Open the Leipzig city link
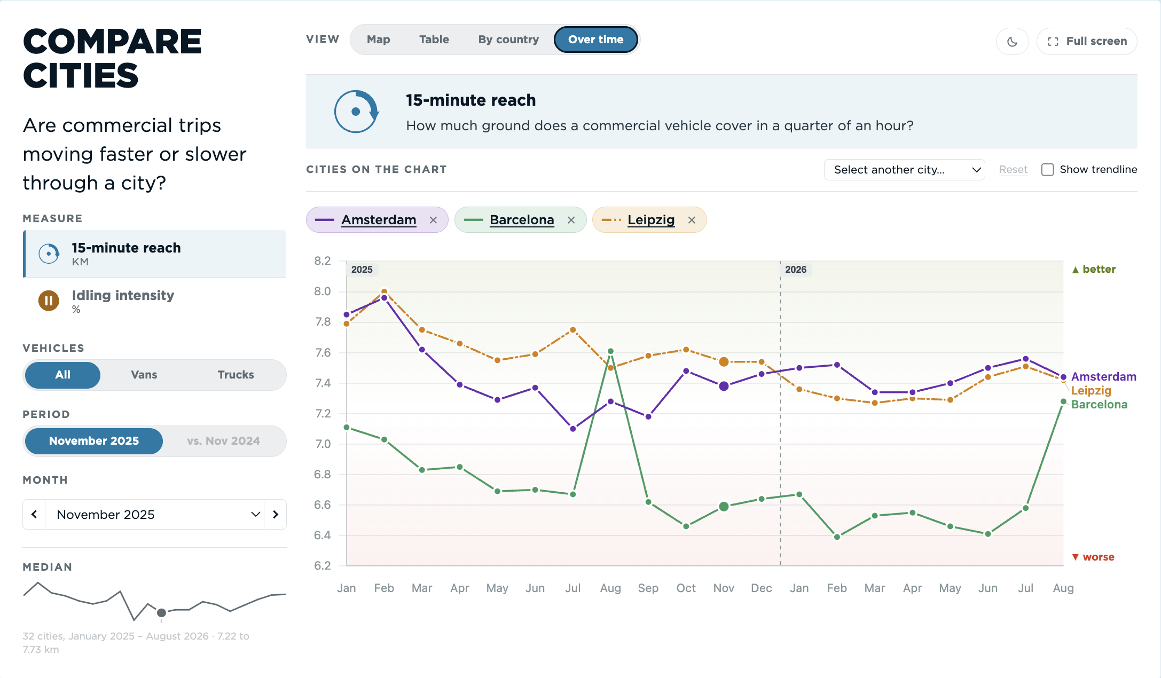 click(x=651, y=220)
